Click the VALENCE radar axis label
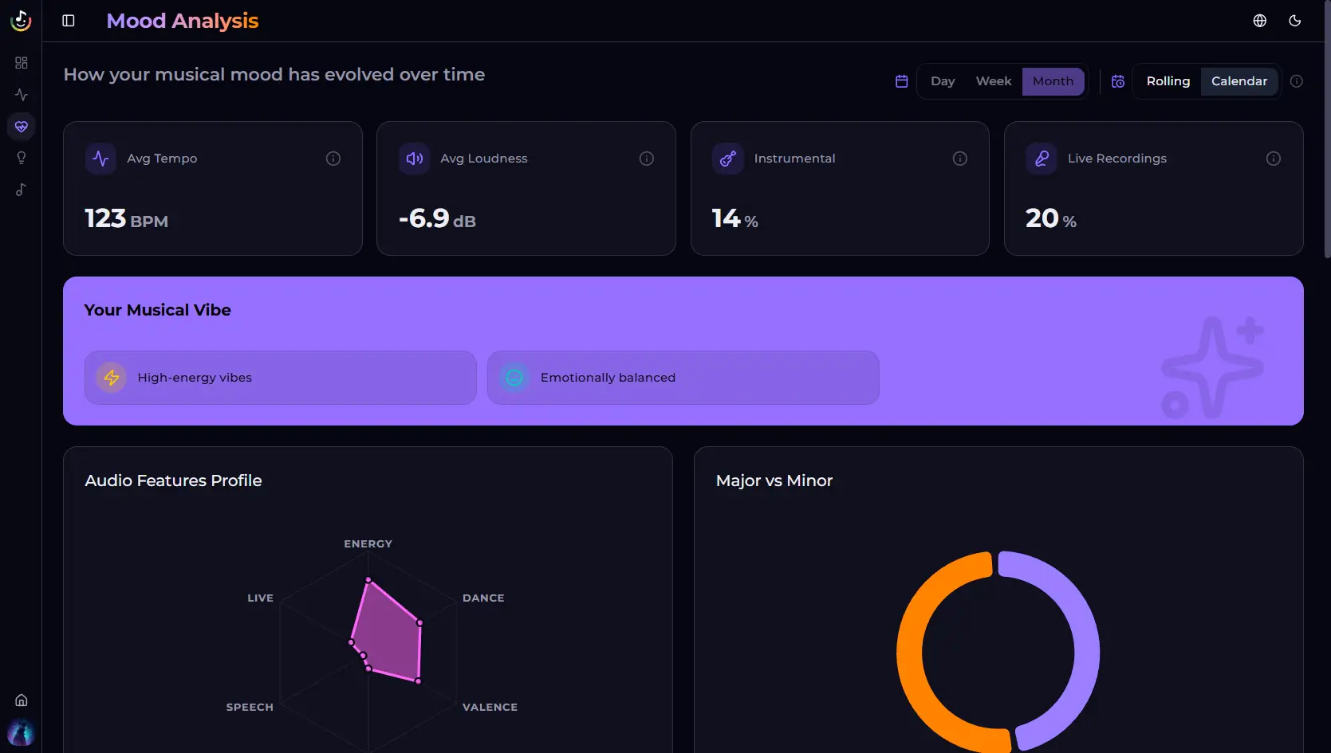This screenshot has width=1331, height=753. (490, 708)
